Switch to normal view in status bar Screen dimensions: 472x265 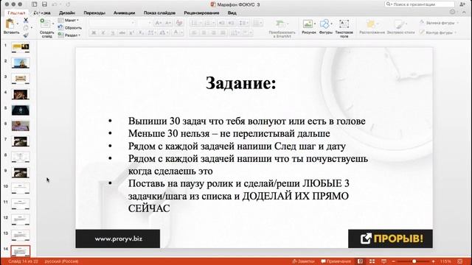(361, 261)
